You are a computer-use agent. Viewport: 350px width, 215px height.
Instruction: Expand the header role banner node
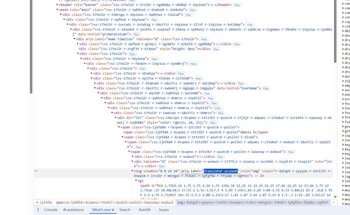click(x=57, y=5)
